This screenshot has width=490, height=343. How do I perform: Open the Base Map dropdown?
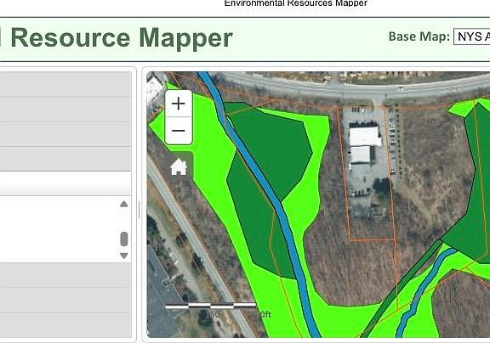coord(472,37)
